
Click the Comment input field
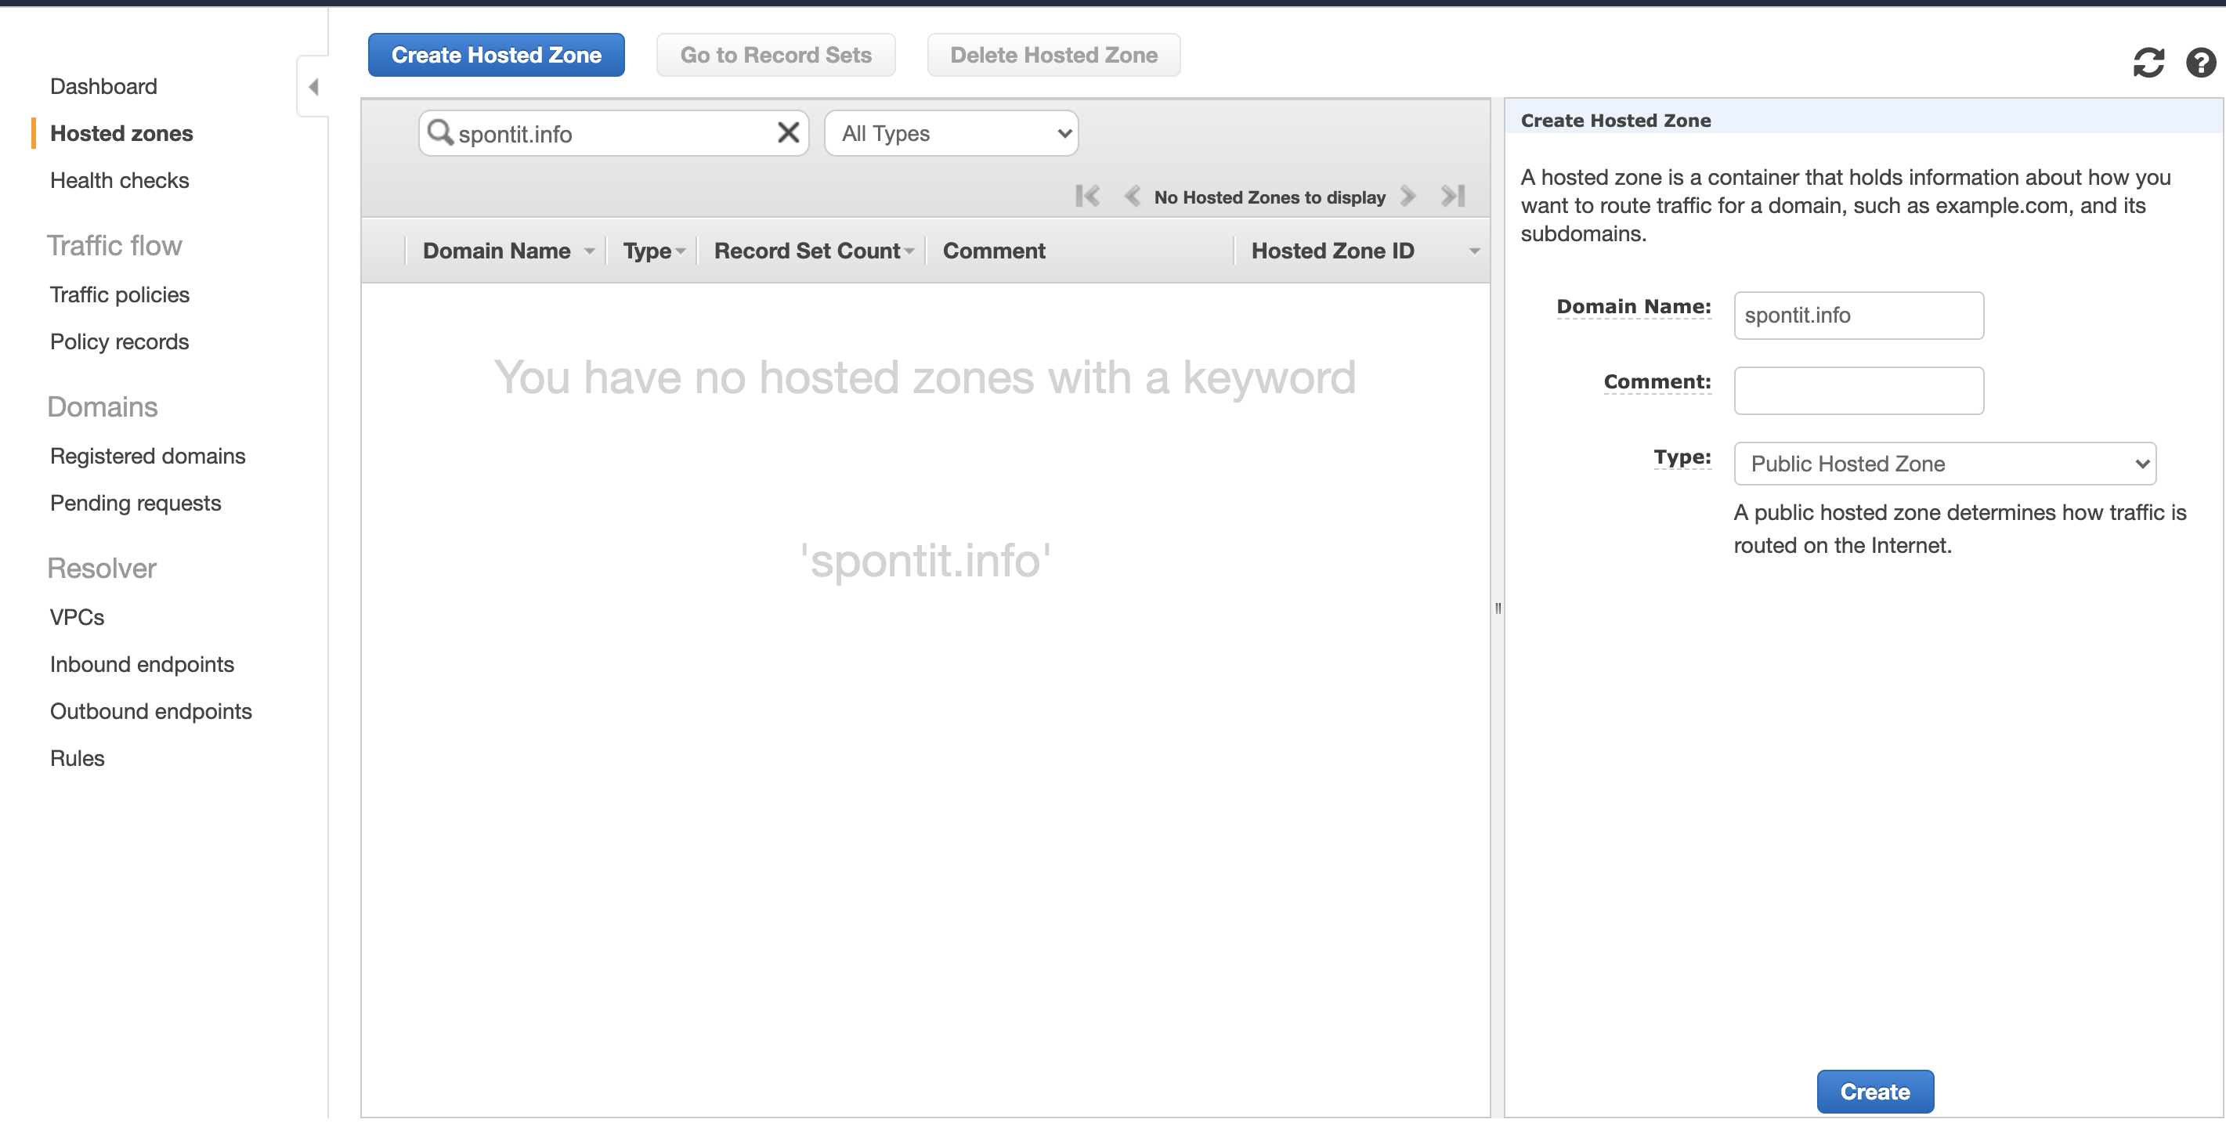pyautogui.click(x=1858, y=391)
